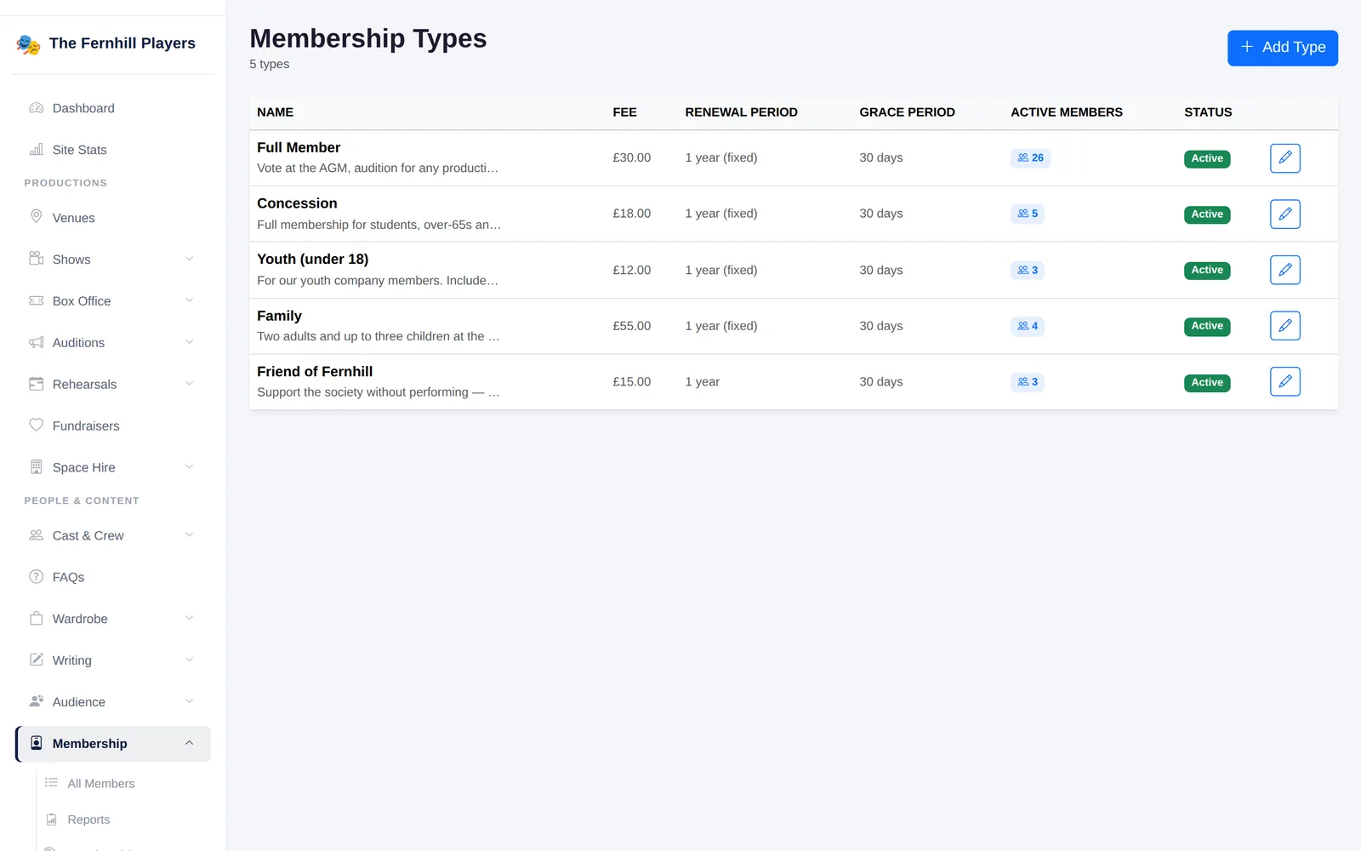The height and width of the screenshot is (851, 1361).
Task: Edit the Friend of Fernhill type
Action: pos(1285,382)
